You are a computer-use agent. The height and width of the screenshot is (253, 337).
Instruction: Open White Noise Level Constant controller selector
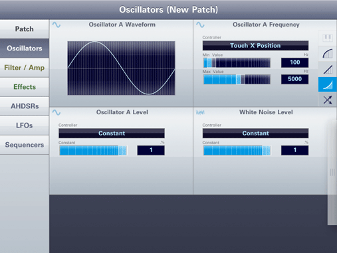[255, 133]
